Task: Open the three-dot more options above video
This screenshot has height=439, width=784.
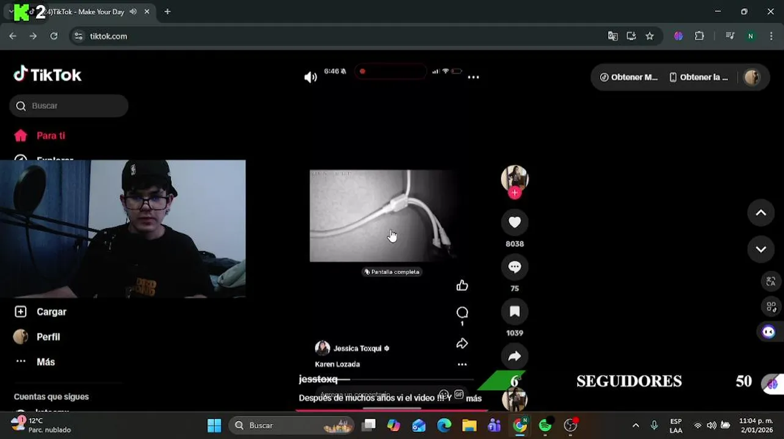Action: 473,77
